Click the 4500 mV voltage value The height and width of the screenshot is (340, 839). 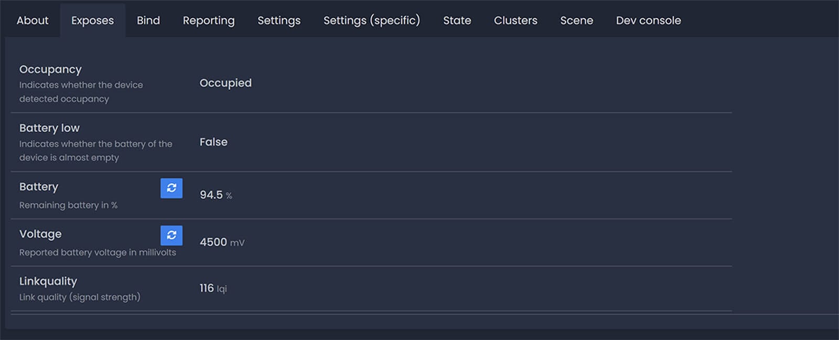(222, 242)
